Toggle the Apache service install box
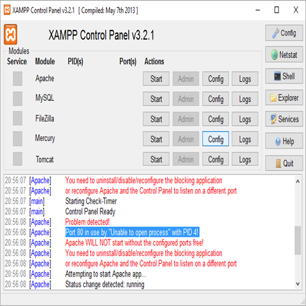Viewport: 306px width, 306px height. point(18,78)
